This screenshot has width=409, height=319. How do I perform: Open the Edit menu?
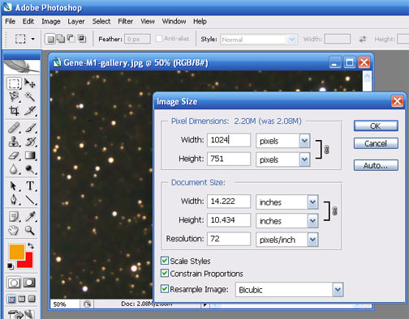[x=28, y=21]
